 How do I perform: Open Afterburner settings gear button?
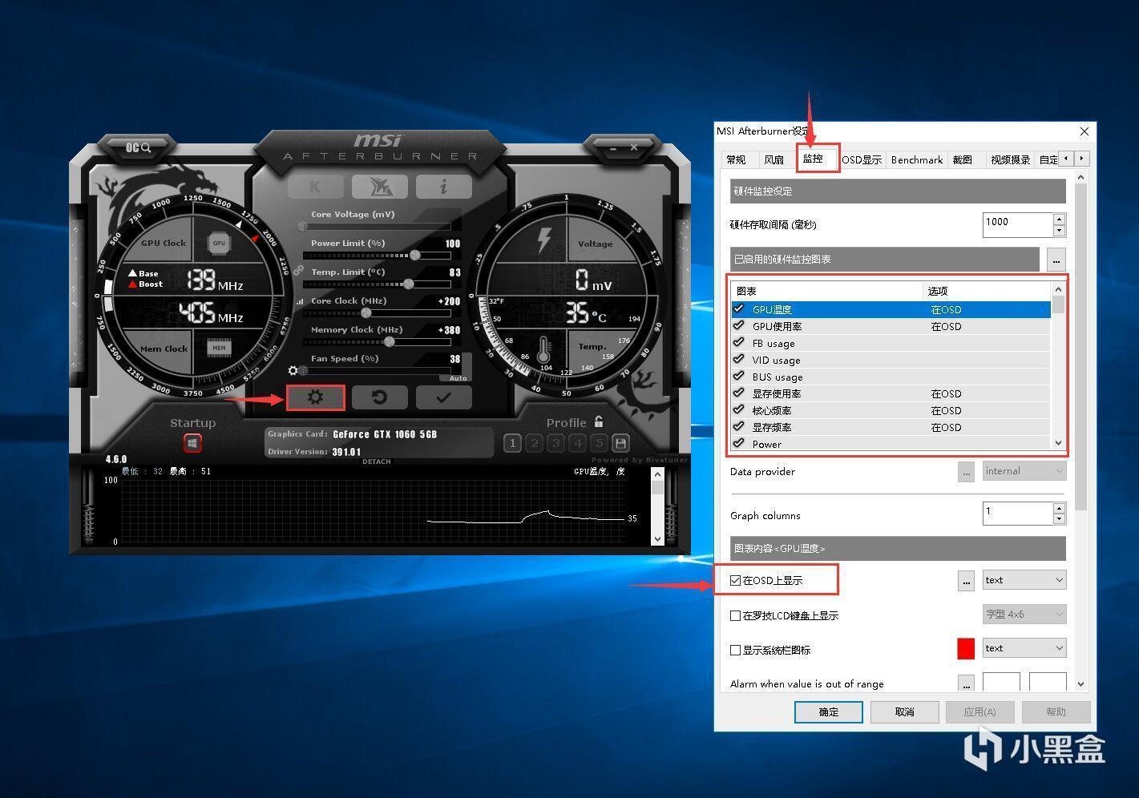(x=315, y=397)
